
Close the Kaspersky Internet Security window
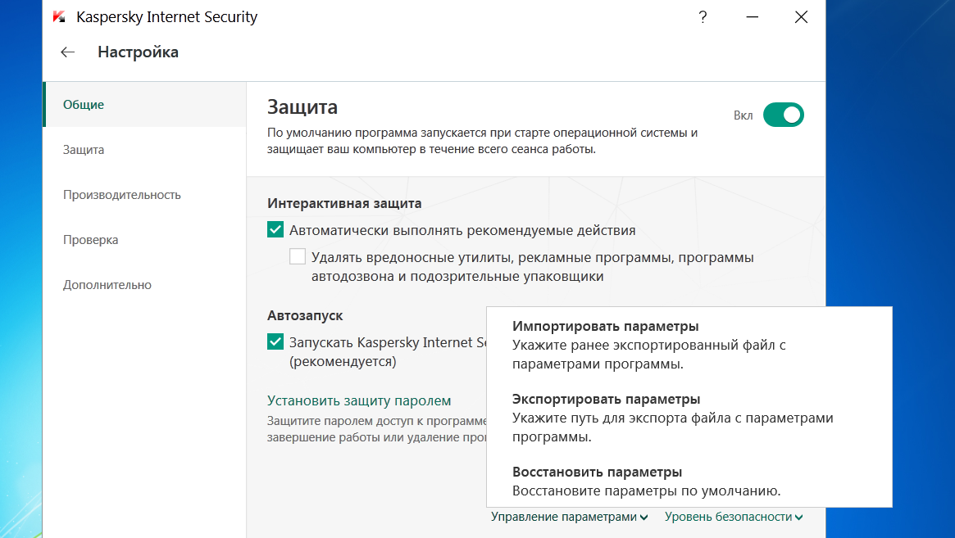801,17
